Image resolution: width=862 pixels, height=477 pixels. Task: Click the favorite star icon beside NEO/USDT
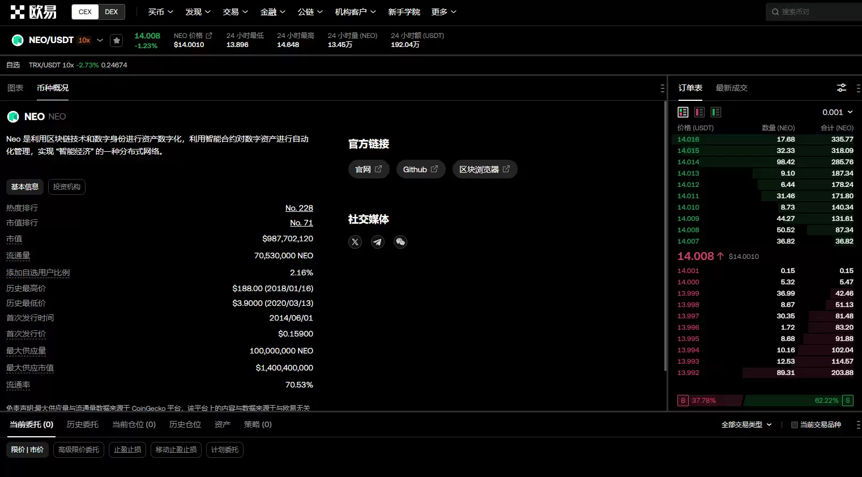(116, 40)
